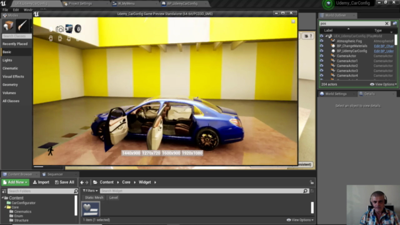Open Content Browser View Options menu
Screen dimensions: 400x225
[300, 220]
